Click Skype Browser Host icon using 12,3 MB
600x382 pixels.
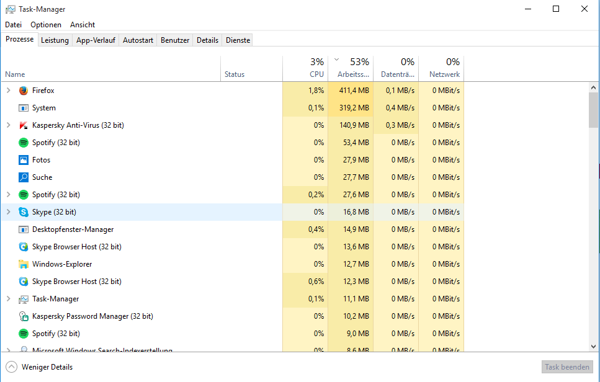pyautogui.click(x=24, y=282)
